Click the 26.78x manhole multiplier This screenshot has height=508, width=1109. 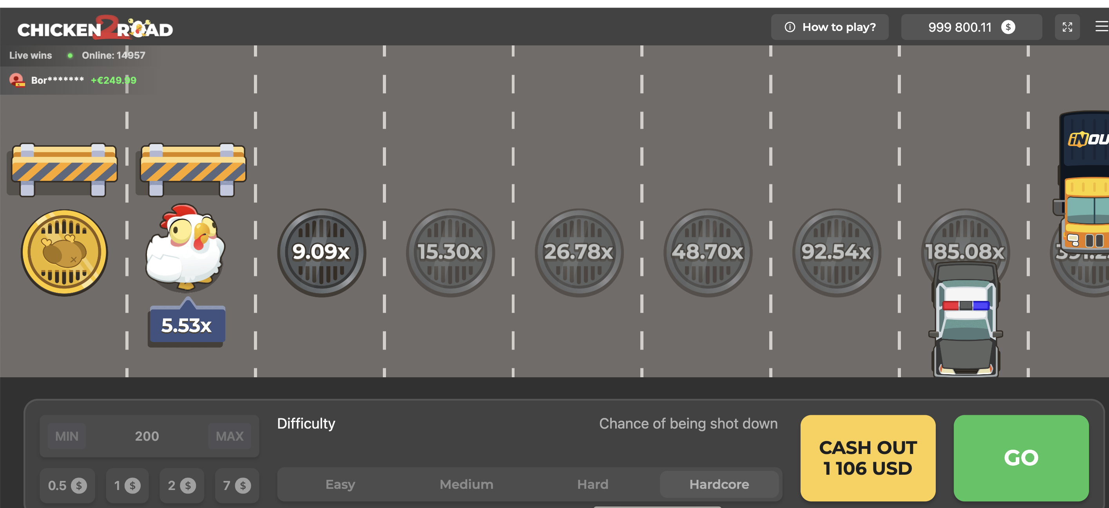point(579,252)
